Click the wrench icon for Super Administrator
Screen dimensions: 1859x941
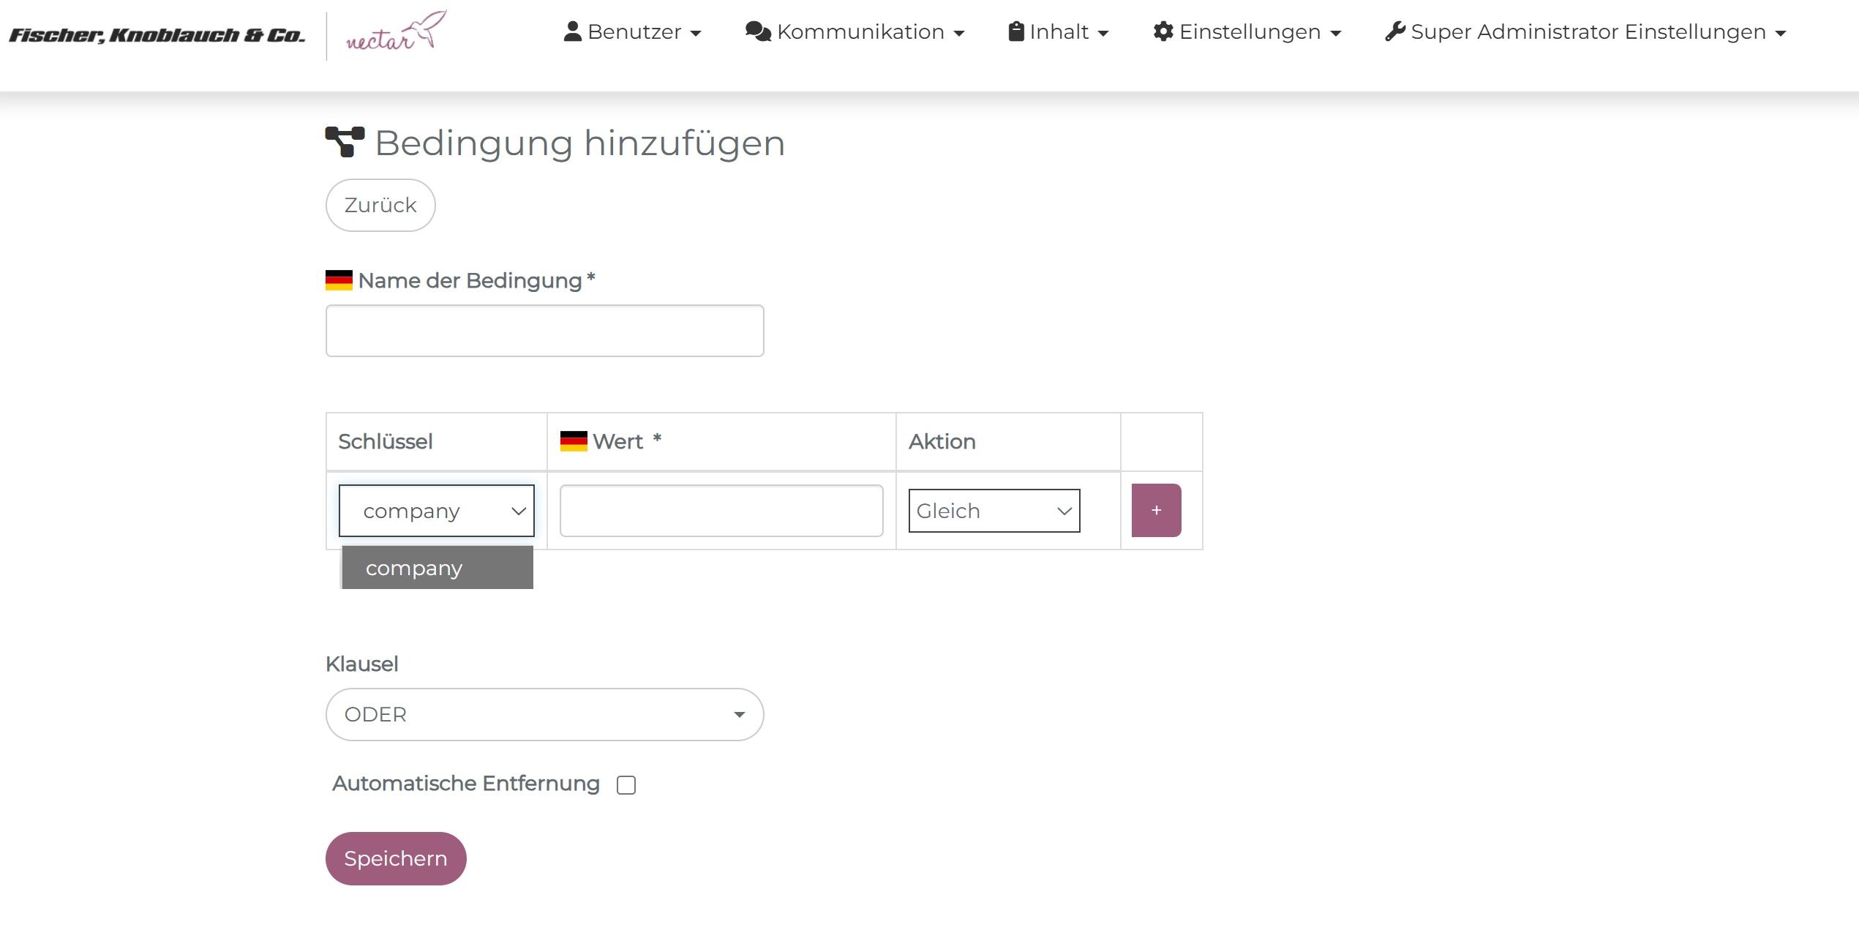[1394, 31]
